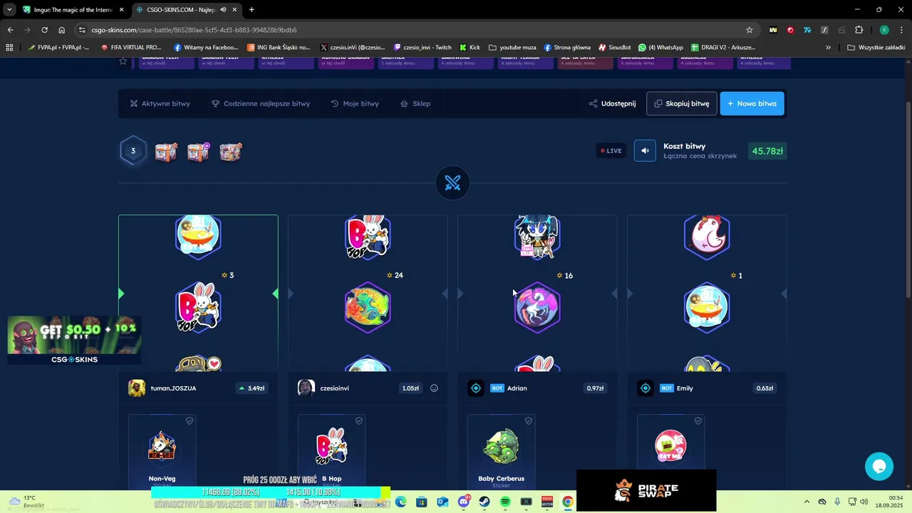Expand the bookmarks overflow chevron
Screen dimensions: 912x513
(x=828, y=48)
